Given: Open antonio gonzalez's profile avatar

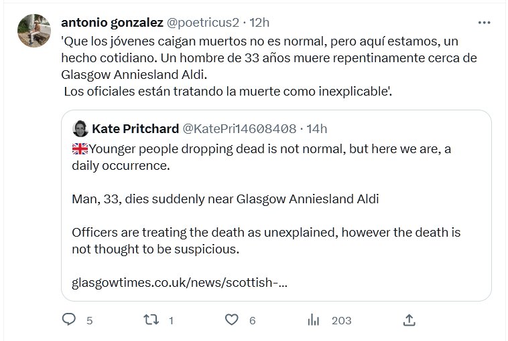Looking at the screenshot, I should click(32, 31).
